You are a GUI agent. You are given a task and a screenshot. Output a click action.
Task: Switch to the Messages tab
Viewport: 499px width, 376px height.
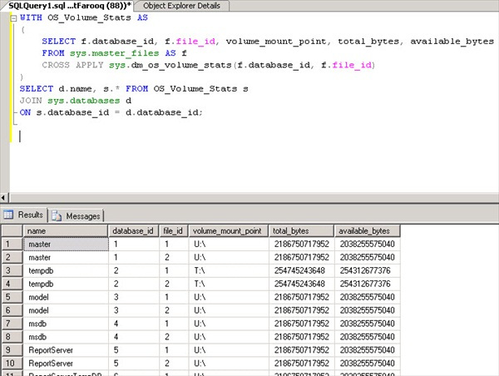coord(82,215)
